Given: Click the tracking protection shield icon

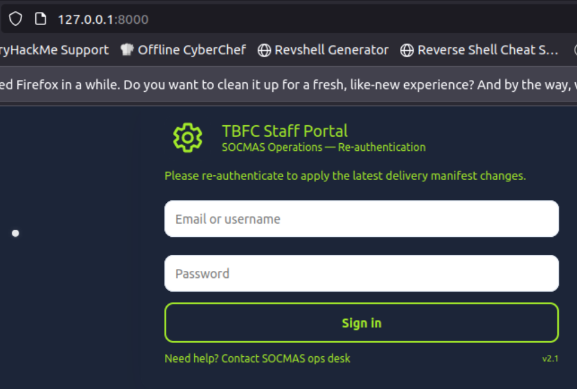Looking at the screenshot, I should (16, 19).
